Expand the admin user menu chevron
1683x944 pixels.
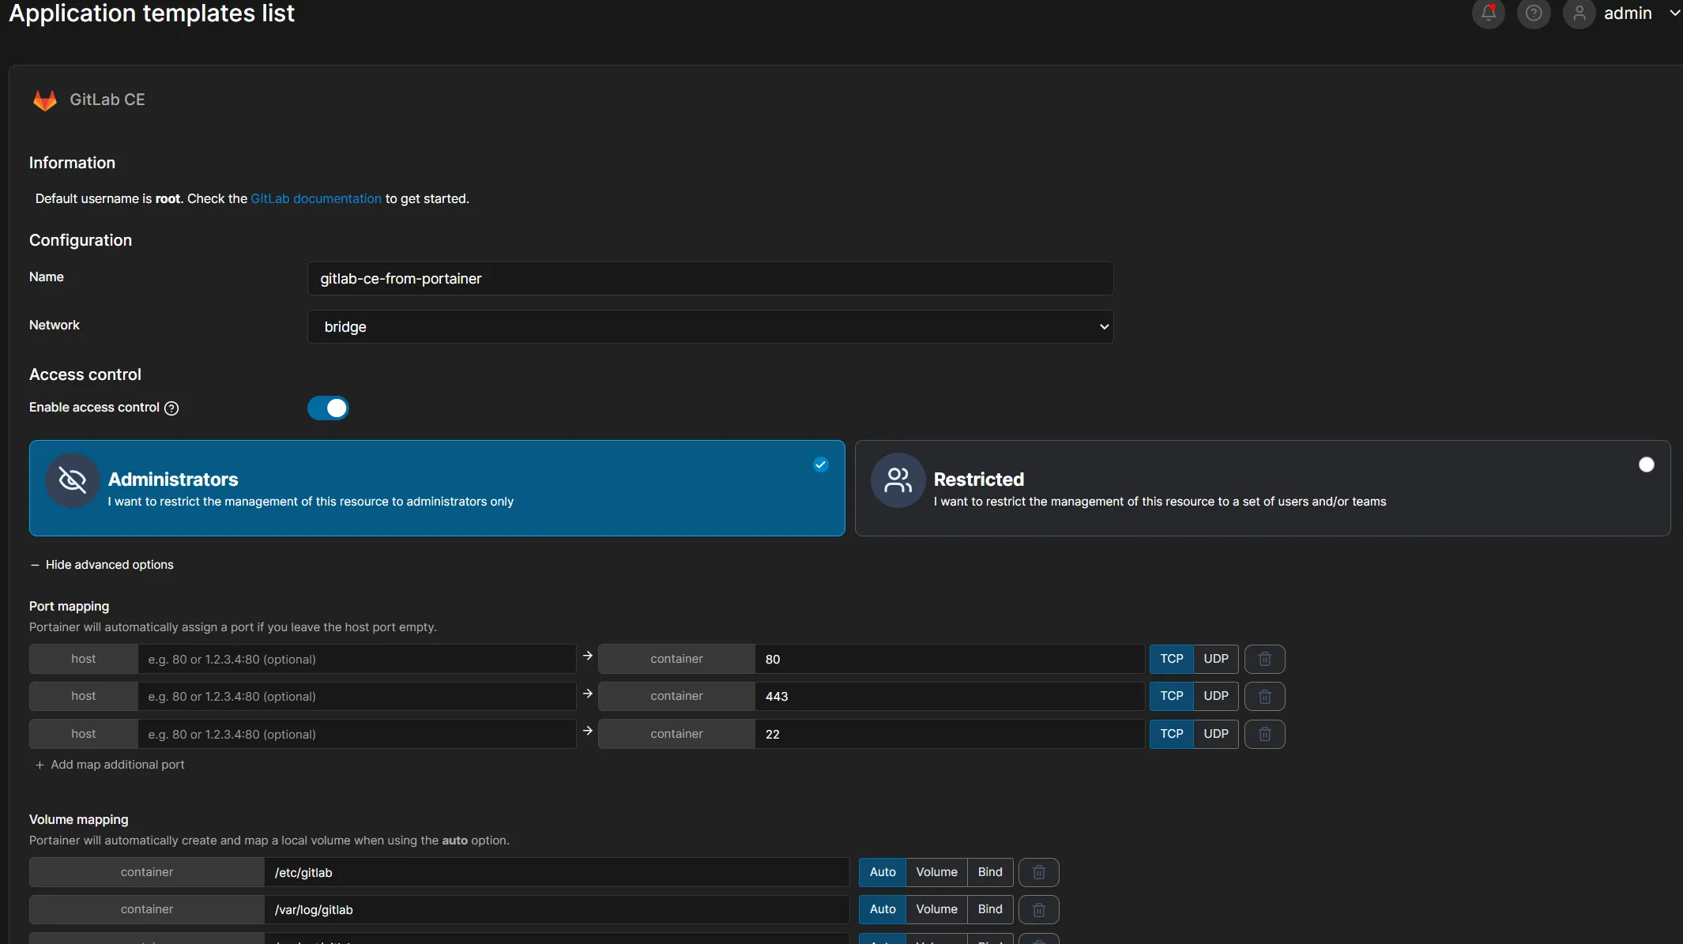(1674, 13)
